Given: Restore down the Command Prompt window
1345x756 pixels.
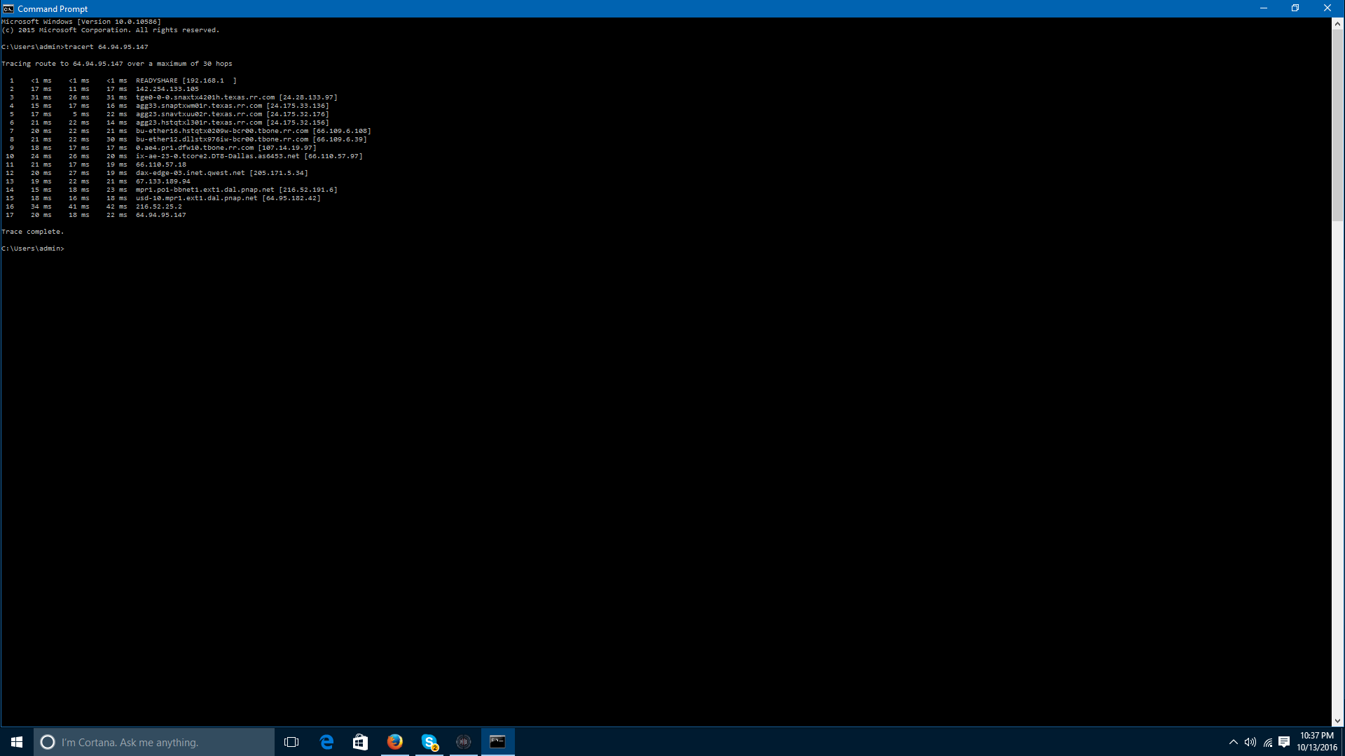Looking at the screenshot, I should point(1295,8).
